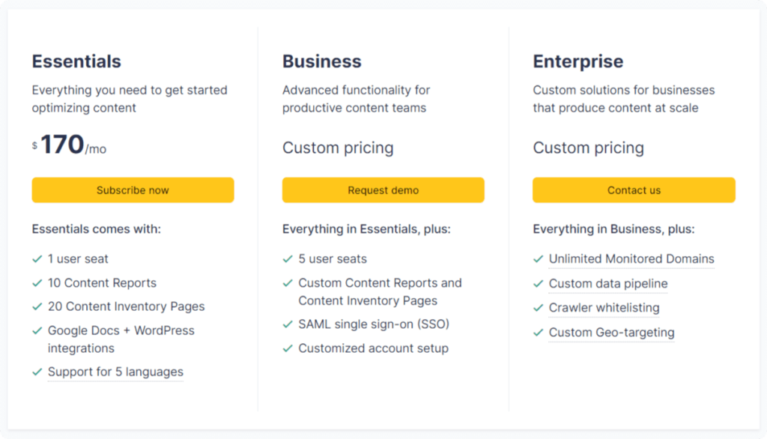Open the Crawler whitelisting link

tap(604, 308)
